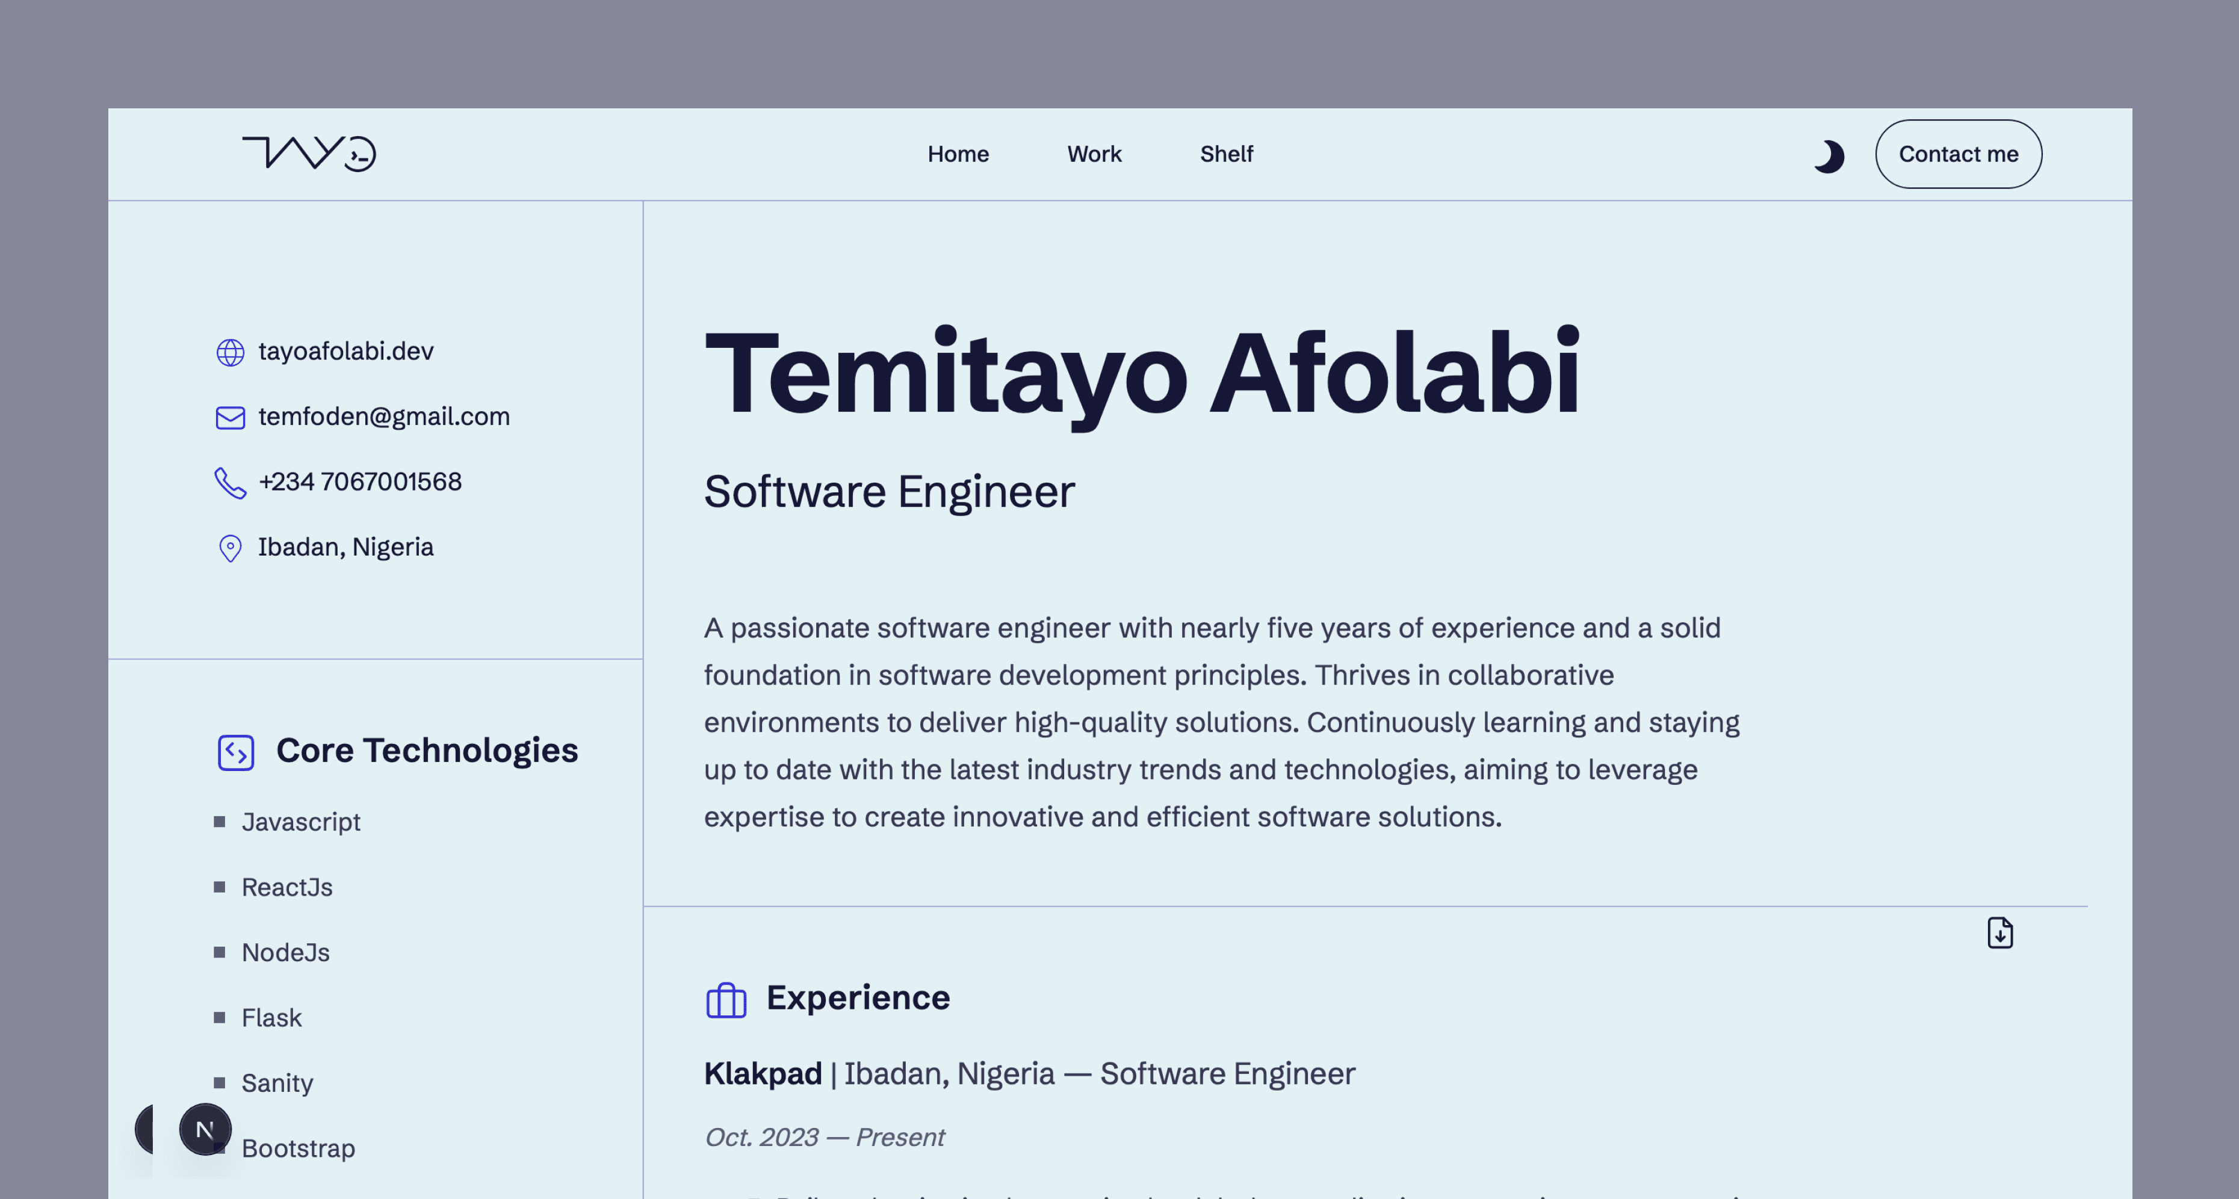Click the download resume file icon
This screenshot has height=1199, width=2239.
(1999, 933)
